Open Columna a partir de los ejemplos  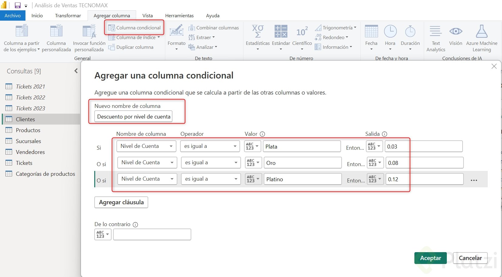[x=22, y=38]
